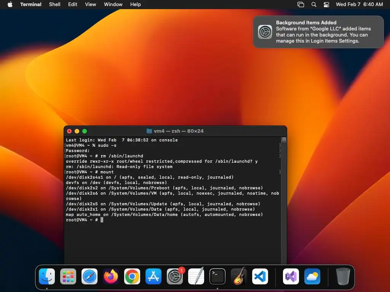Screen dimensions: 390x292
Task: Open Spotlight search in menu bar
Action: tap(314, 5)
